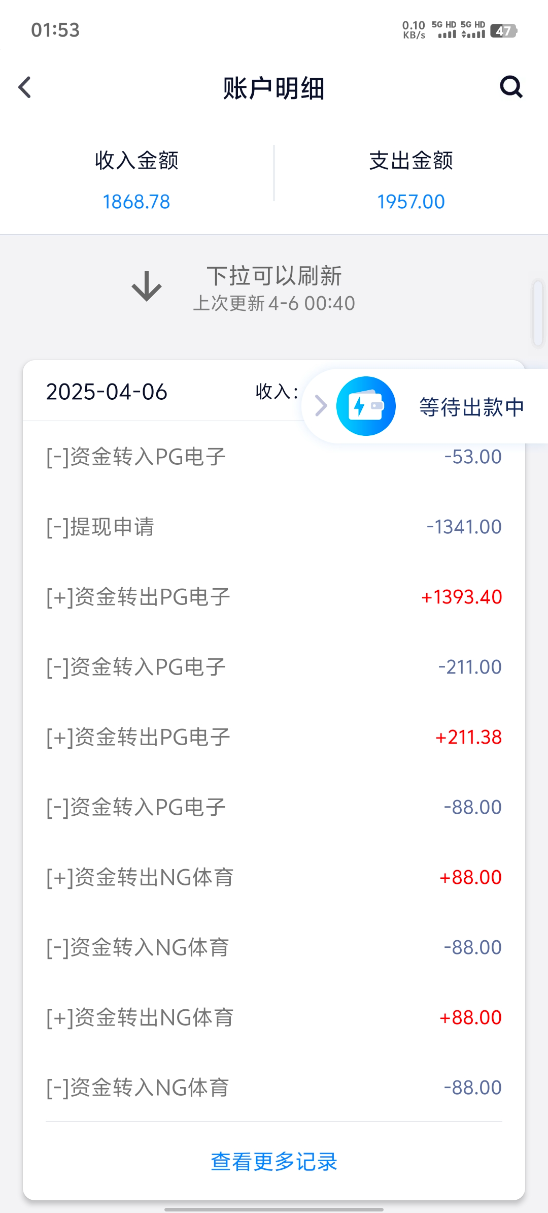Tap the 账户明细 page title
Viewport: 548px width, 1213px height.
pos(274,88)
